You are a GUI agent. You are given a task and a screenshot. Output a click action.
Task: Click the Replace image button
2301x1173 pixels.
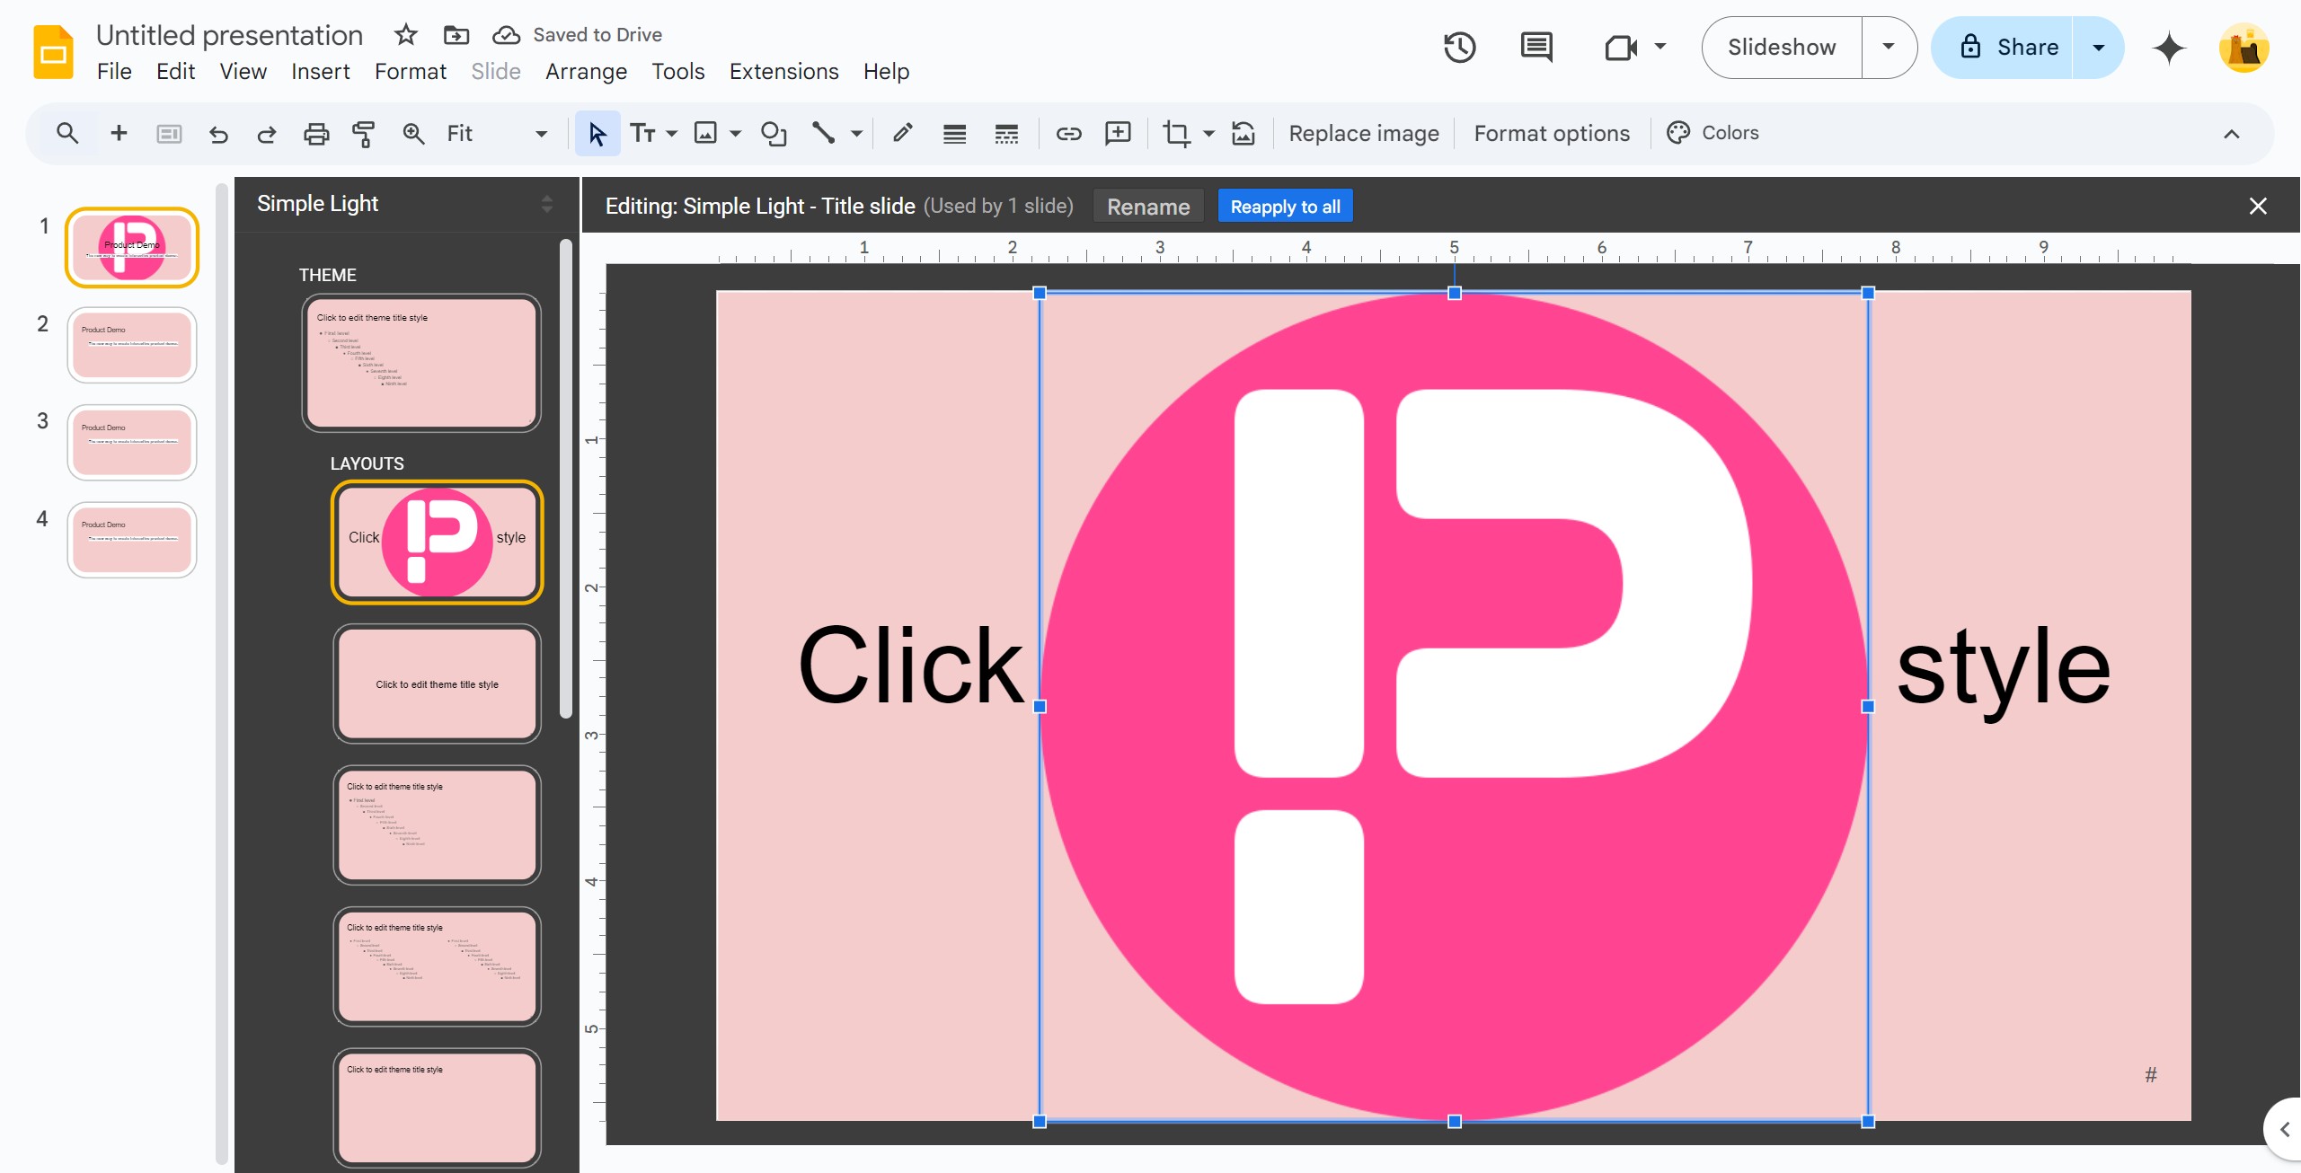point(1364,134)
